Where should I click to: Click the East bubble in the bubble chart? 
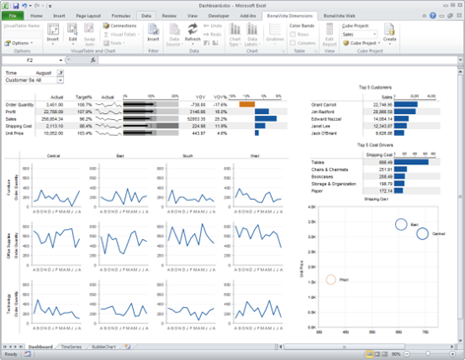click(x=401, y=224)
